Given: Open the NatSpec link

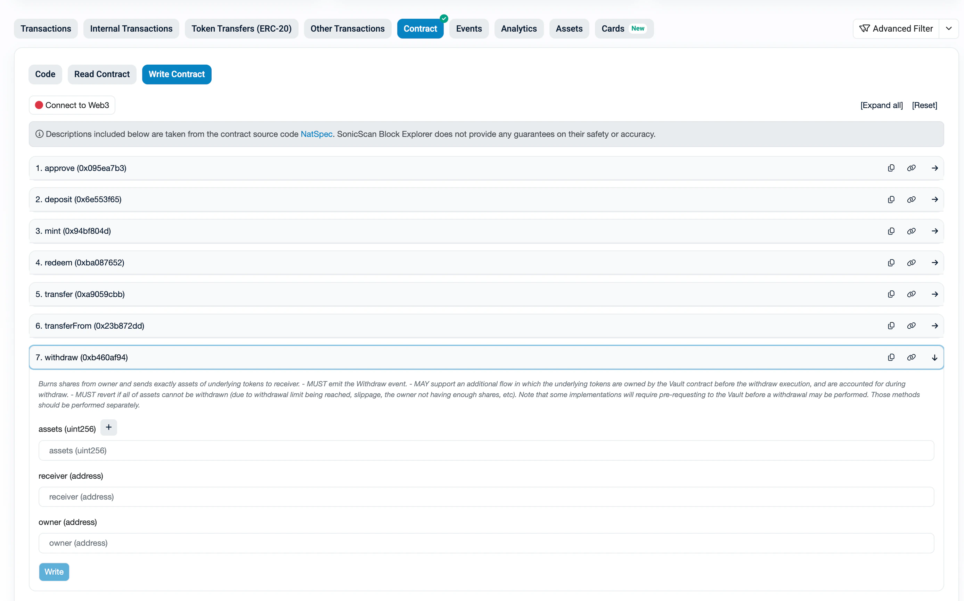Looking at the screenshot, I should coord(316,134).
